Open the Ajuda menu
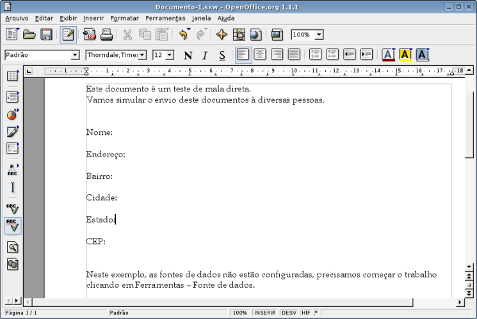This screenshot has height=319, width=477. coord(226,19)
